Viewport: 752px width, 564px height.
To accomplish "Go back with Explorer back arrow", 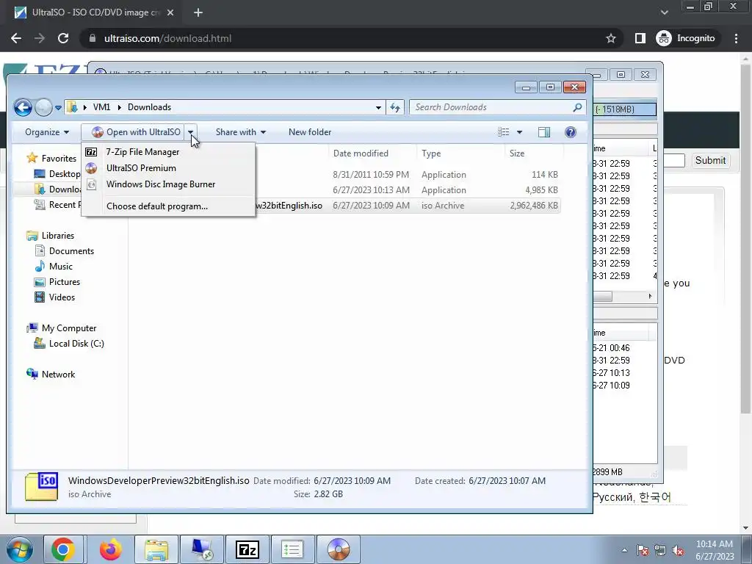I will point(23,107).
